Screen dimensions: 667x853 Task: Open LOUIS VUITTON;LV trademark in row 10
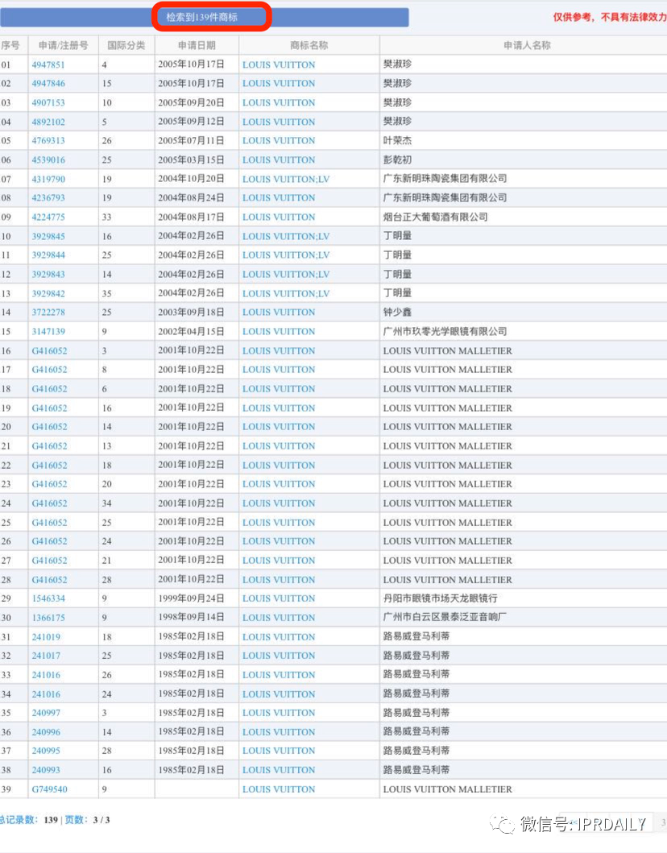[x=286, y=236]
